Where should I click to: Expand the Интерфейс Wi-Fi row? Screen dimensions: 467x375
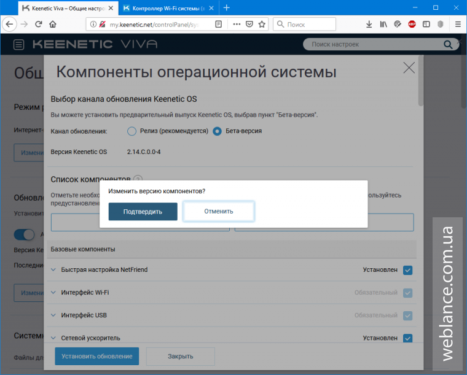pyautogui.click(x=53, y=292)
